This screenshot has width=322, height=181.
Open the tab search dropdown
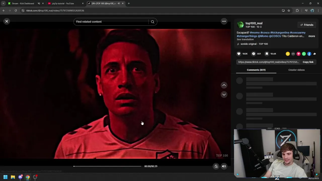[x=3, y=4]
